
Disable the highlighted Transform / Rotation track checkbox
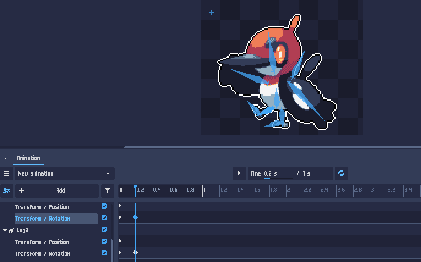pos(104,218)
